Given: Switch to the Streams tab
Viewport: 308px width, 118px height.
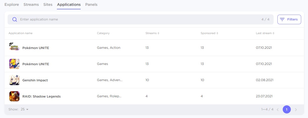Looking at the screenshot, I should tap(31, 5).
